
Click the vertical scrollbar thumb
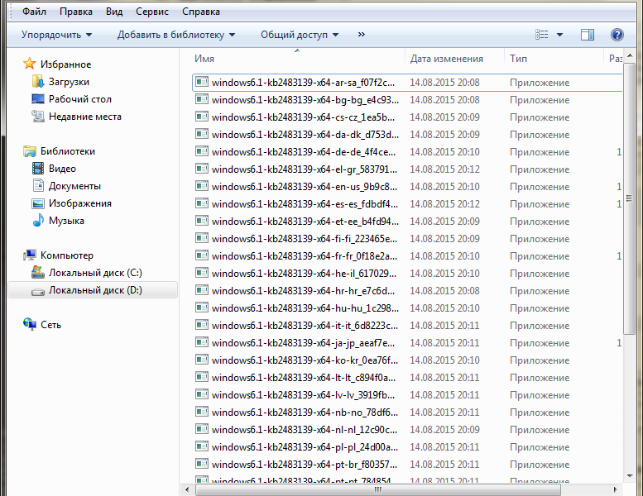tap(629, 198)
